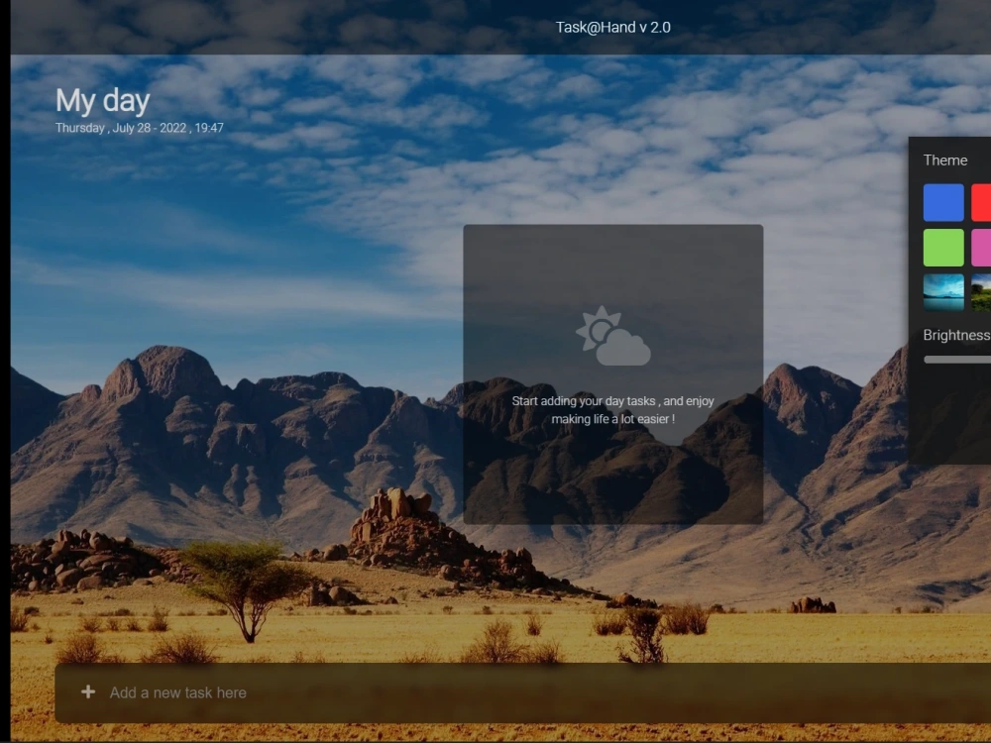Screen dimensions: 991x743
Task: Click the Brightness slider track
Action: [x=957, y=360]
